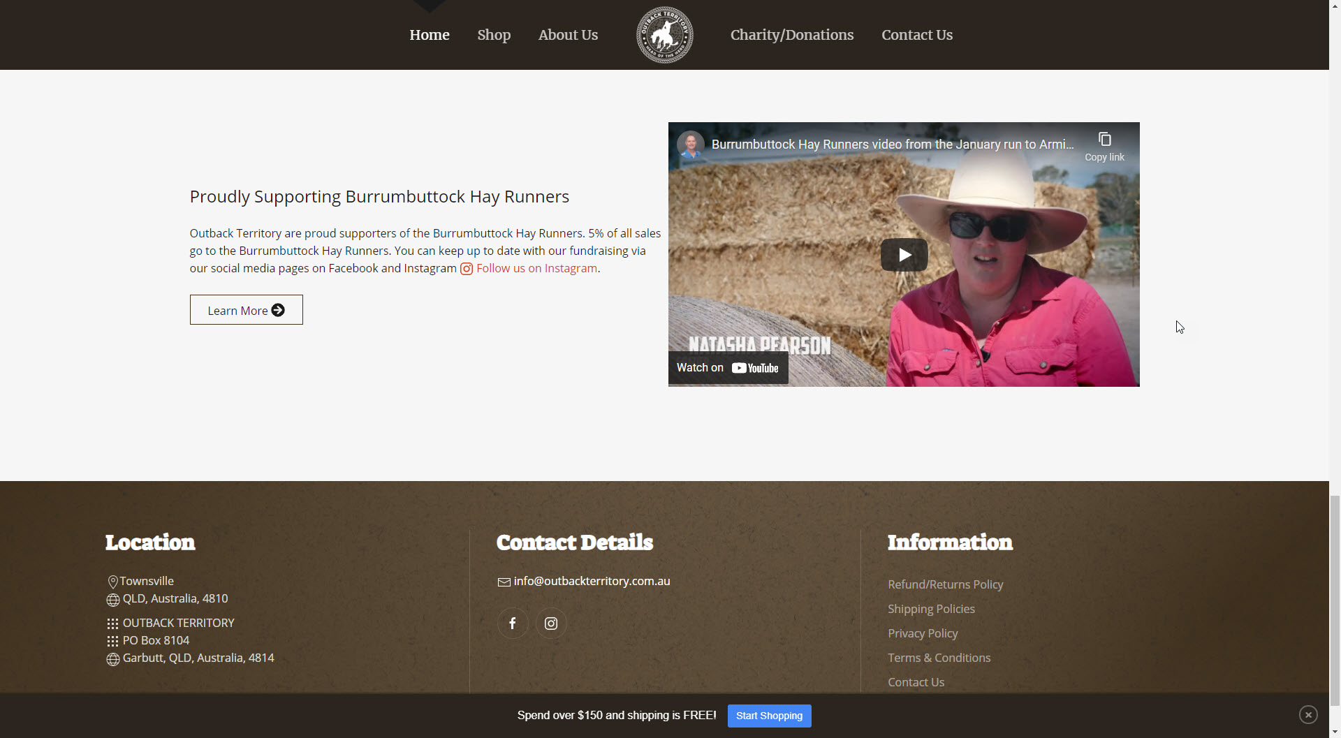Click the Contact Details footer heading
Screen dimensions: 1341x738
(x=574, y=543)
